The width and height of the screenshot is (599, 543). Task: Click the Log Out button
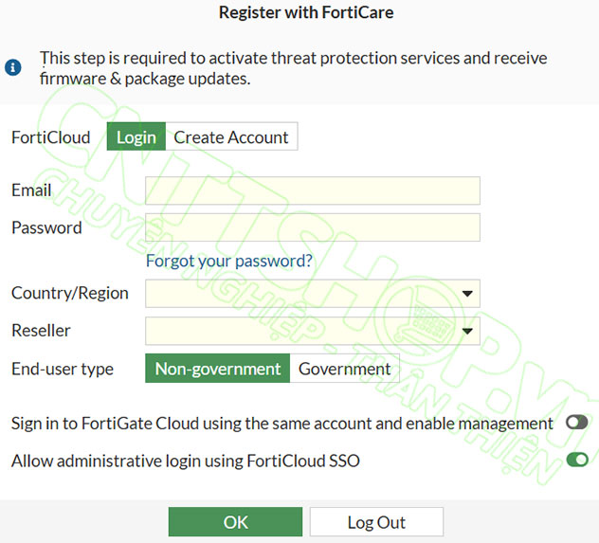tap(376, 522)
